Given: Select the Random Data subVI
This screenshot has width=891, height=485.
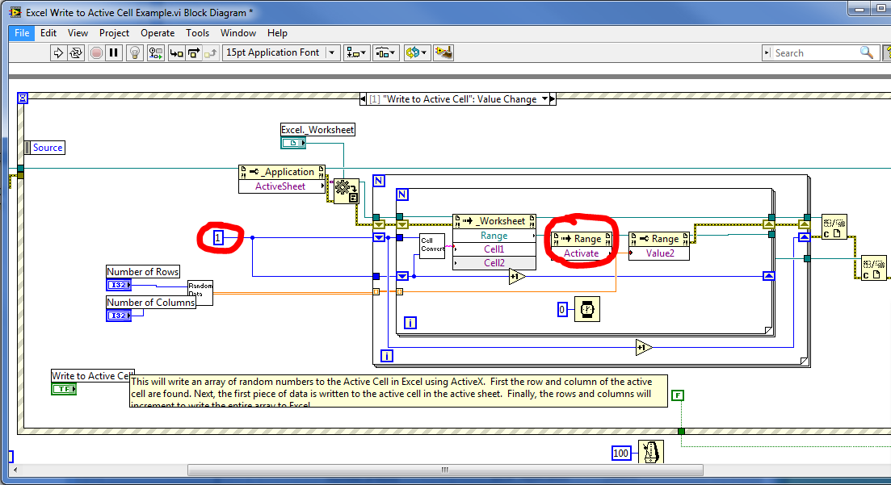Looking at the screenshot, I should click(200, 292).
